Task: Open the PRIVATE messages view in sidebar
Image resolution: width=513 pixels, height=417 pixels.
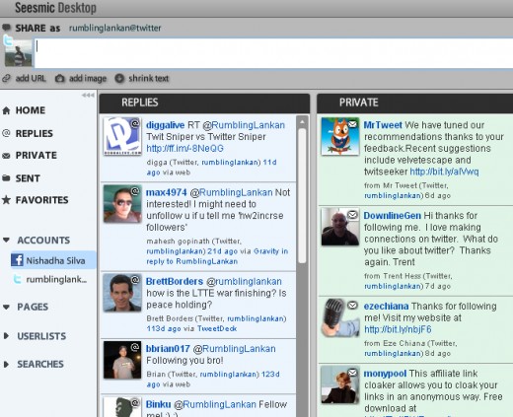Action: [37, 156]
